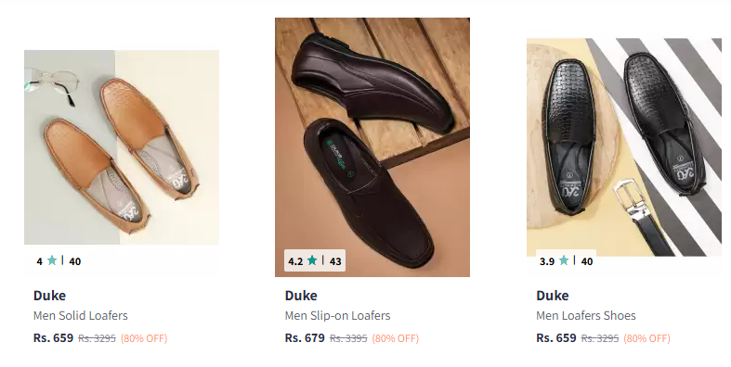Click 80% OFF label under Men Loafers Shoes
The width and height of the screenshot is (731, 367).
click(646, 338)
